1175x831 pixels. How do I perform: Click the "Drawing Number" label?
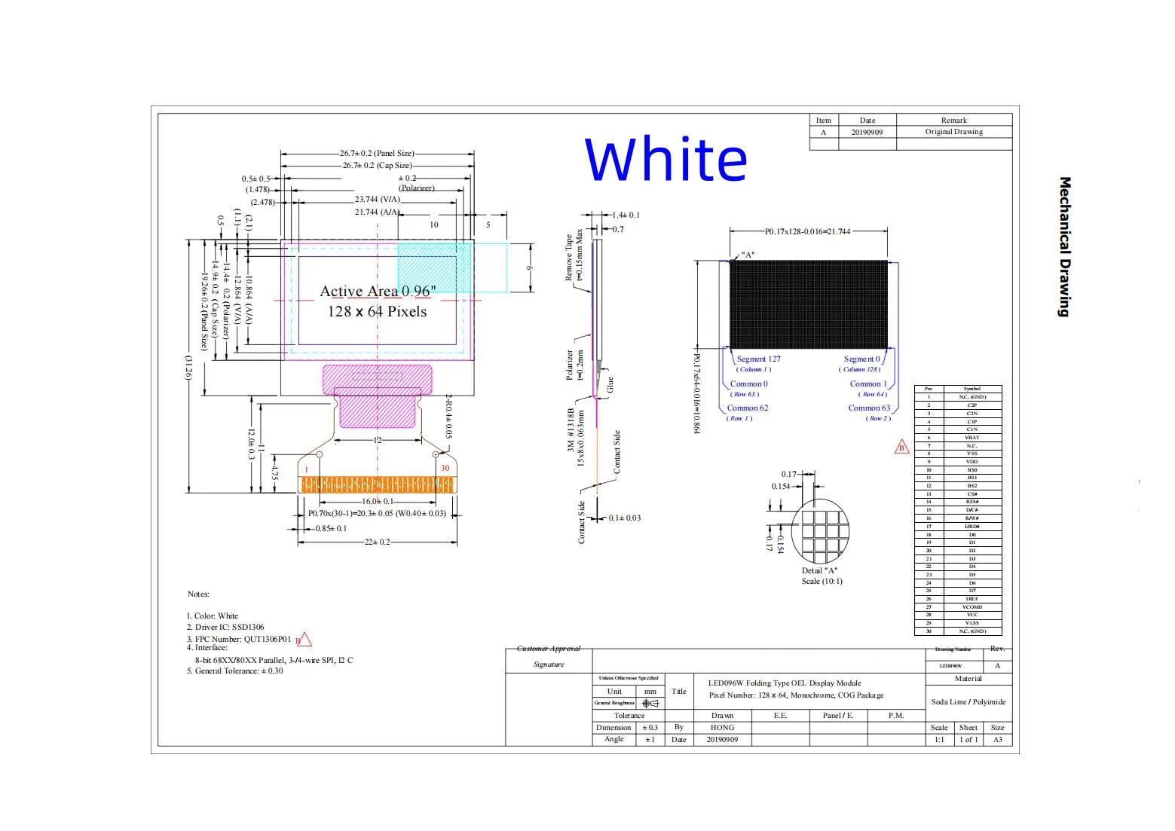tap(953, 649)
